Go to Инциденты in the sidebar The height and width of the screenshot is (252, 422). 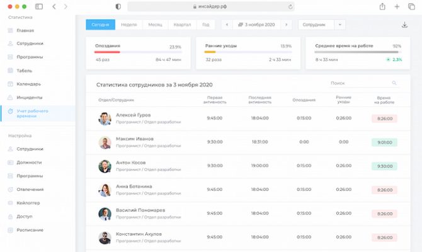click(x=30, y=98)
